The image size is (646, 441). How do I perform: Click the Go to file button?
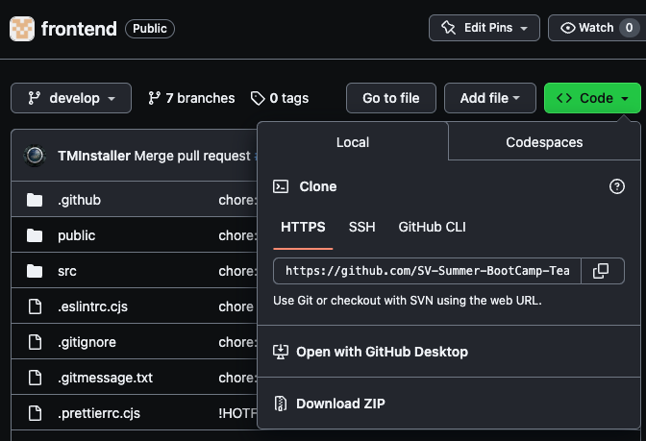[391, 98]
